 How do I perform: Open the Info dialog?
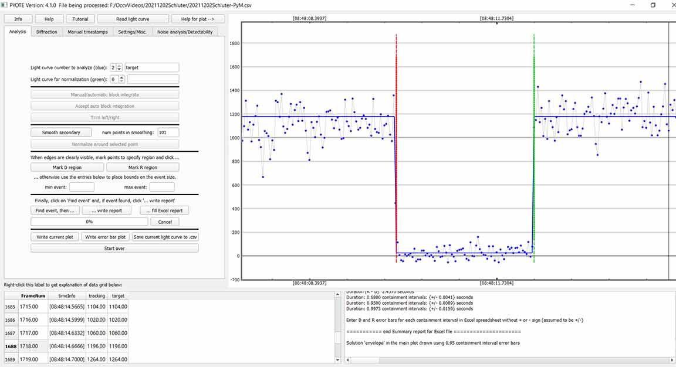[18, 19]
